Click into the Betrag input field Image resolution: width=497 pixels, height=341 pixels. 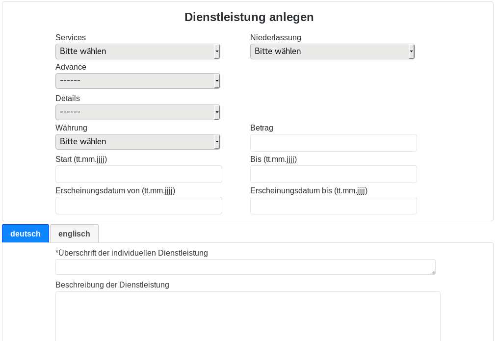[x=333, y=143]
